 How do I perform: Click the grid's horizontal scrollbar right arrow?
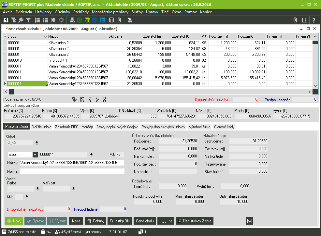coord(309,92)
